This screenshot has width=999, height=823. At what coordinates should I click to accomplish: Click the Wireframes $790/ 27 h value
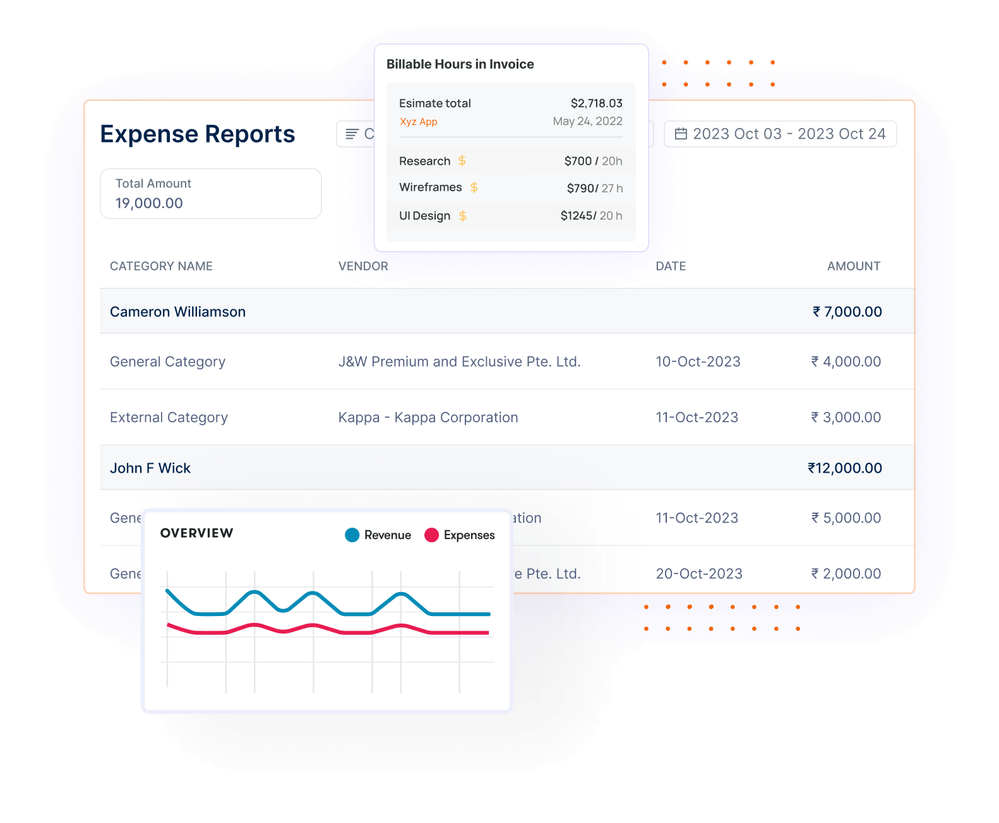[594, 188]
